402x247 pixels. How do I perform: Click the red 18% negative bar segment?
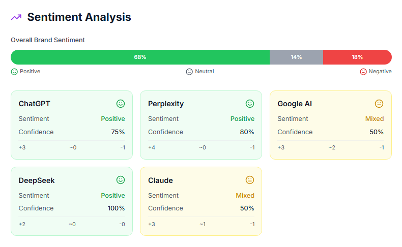[x=357, y=57]
